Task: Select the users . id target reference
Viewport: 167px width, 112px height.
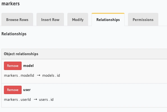Action: pos(46,100)
